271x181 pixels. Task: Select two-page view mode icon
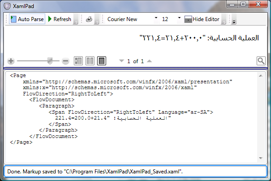(90, 61)
